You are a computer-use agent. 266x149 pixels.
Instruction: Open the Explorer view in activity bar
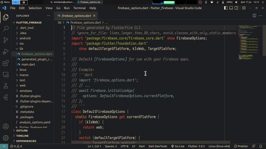click(5, 17)
